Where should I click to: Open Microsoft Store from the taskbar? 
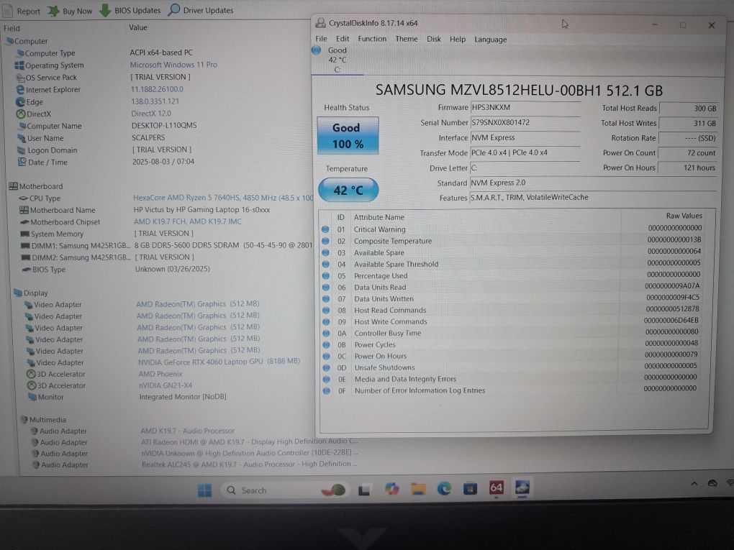pyautogui.click(x=469, y=489)
